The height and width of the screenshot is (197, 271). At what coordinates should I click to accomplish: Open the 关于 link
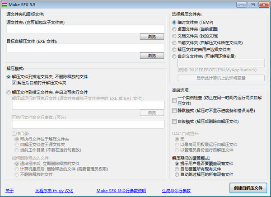point(9,191)
